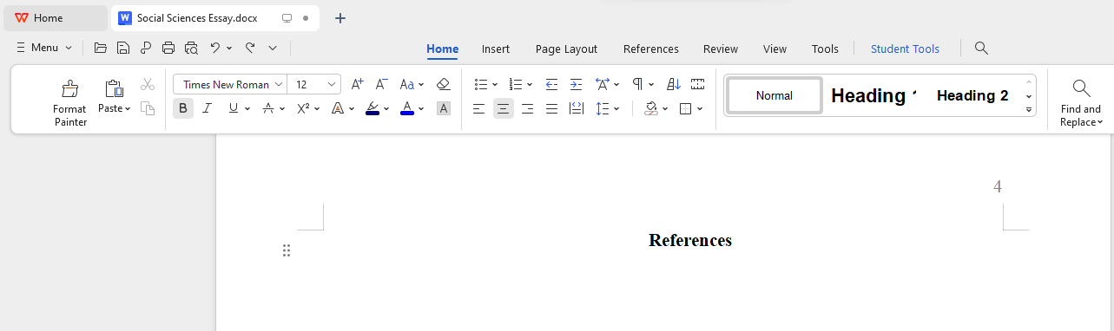Open the Times New Roman font dropdown
The width and height of the screenshot is (1114, 331).
[279, 84]
